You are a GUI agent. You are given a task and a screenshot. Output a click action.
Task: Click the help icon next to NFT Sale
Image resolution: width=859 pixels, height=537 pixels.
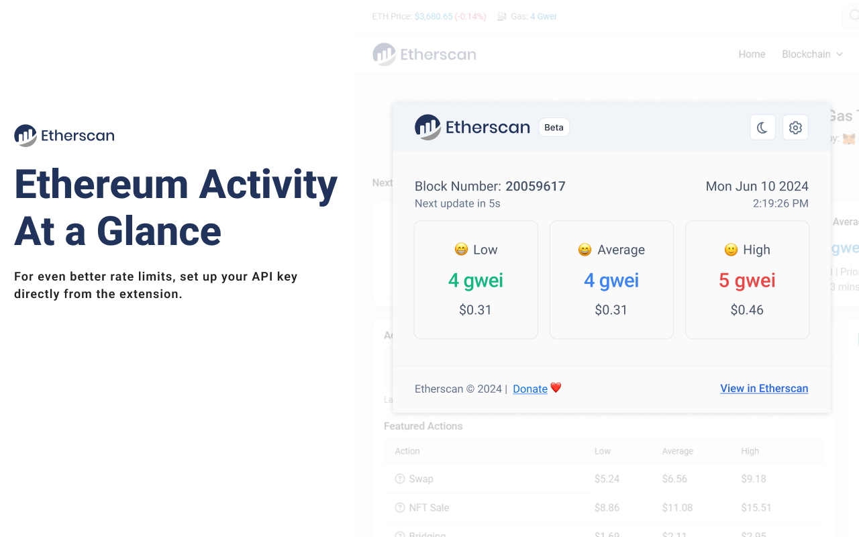point(399,507)
